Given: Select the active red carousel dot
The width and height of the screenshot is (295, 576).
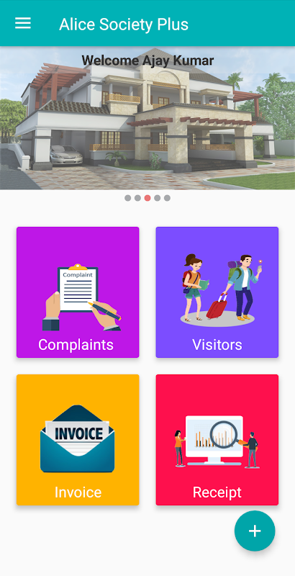Looking at the screenshot, I should [x=147, y=198].
